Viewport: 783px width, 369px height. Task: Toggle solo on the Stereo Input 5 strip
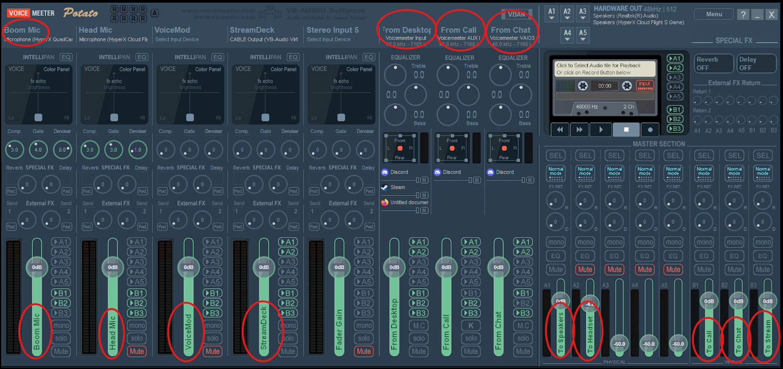pyautogui.click(x=364, y=338)
